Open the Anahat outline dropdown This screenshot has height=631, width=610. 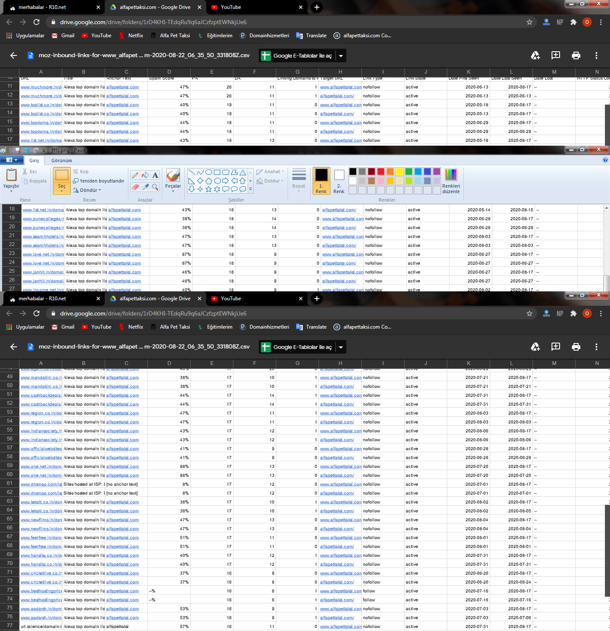pos(270,172)
